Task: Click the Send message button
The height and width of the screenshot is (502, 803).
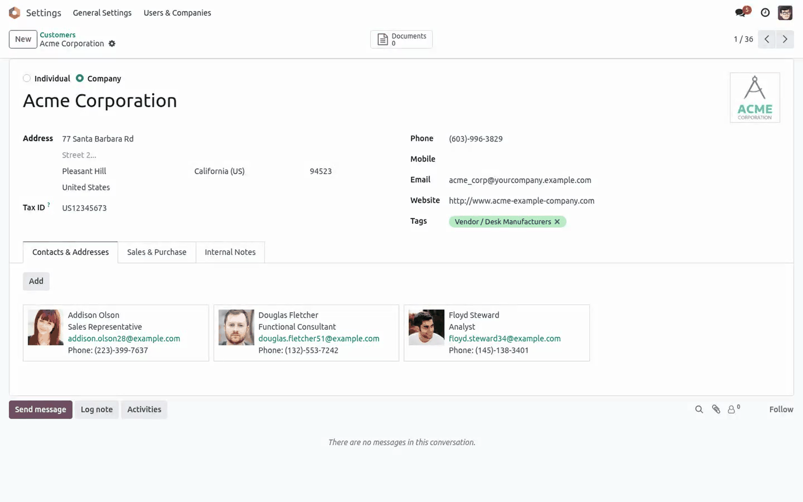Action: tap(41, 410)
